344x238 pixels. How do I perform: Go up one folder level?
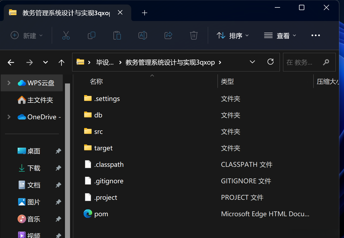point(62,62)
